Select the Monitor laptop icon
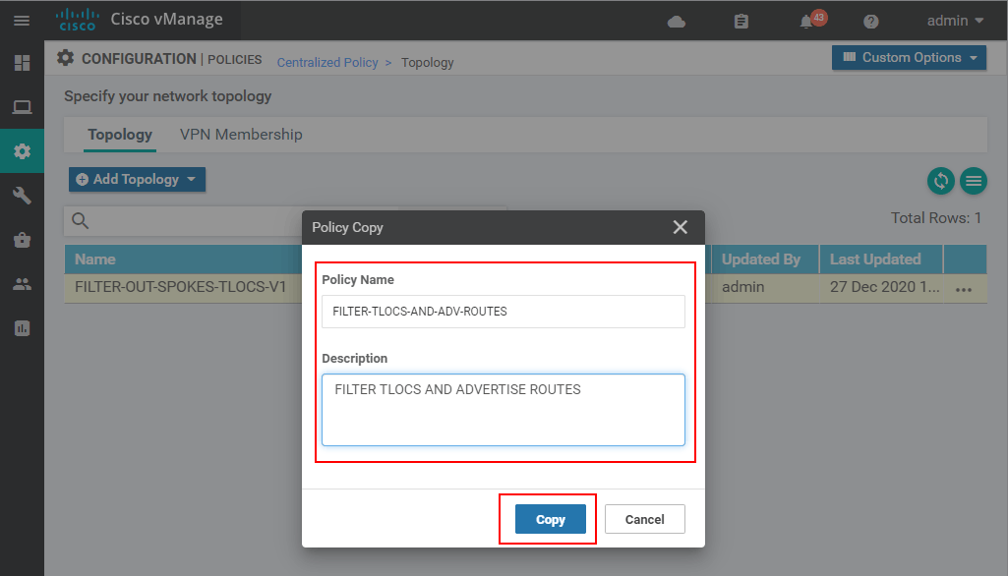 click(x=22, y=107)
